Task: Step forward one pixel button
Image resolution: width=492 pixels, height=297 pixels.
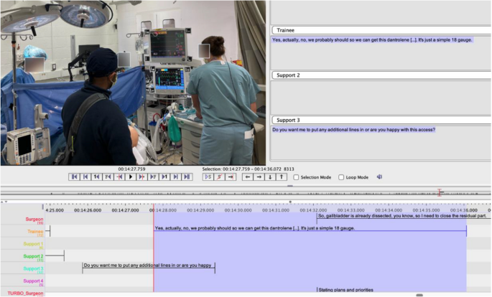Action: tap(141, 177)
